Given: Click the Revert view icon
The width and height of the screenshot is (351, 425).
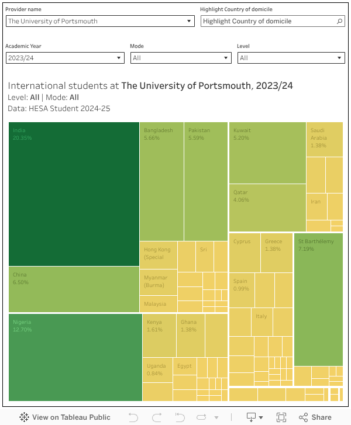Looking at the screenshot, I should [x=179, y=417].
